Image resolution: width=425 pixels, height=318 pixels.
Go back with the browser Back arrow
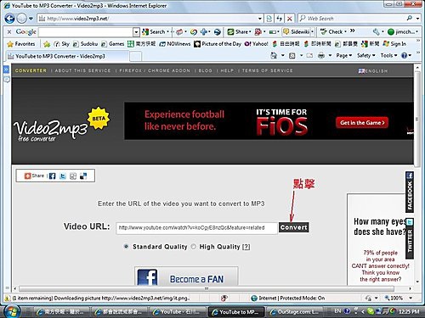9,19
